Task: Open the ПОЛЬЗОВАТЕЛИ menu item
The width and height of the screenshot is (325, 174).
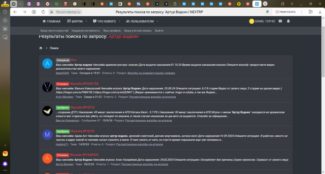Action: pos(140,21)
